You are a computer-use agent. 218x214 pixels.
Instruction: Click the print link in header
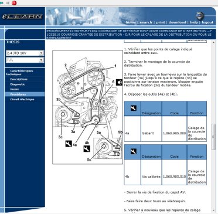[x=161, y=22]
